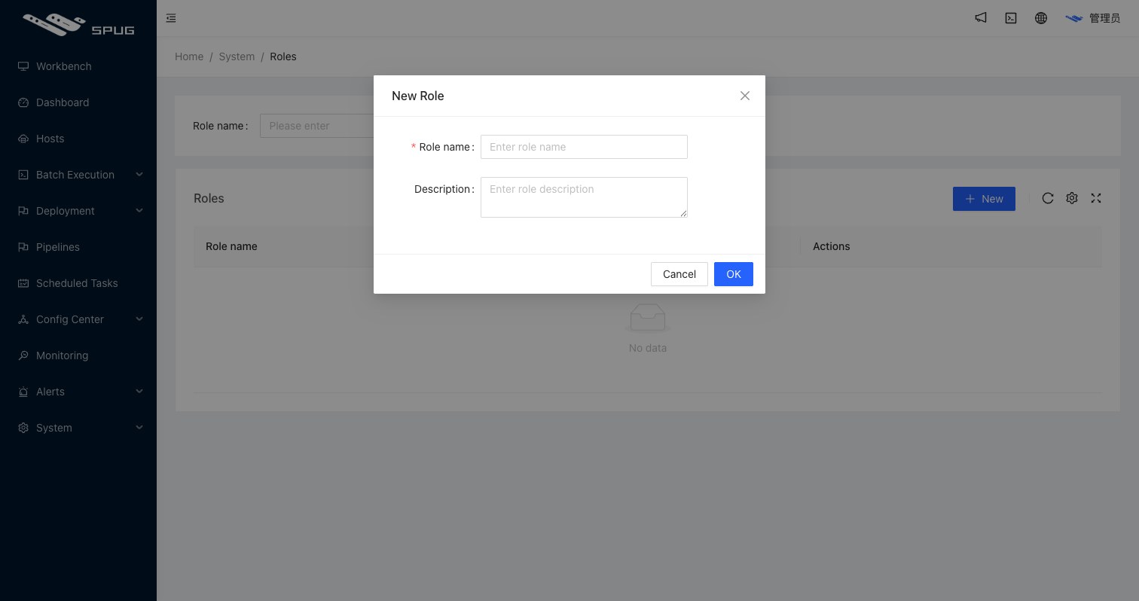The height and width of the screenshot is (601, 1139).
Task: Click the Config Center deployment icon
Action: (23, 319)
